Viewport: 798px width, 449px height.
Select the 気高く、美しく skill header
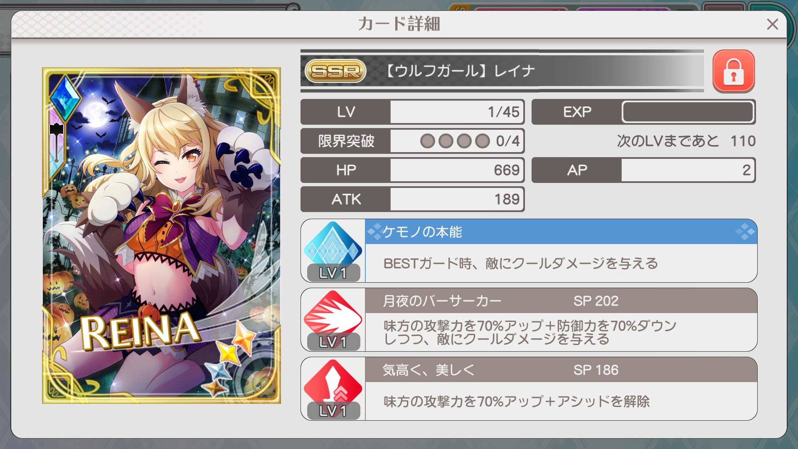point(561,370)
